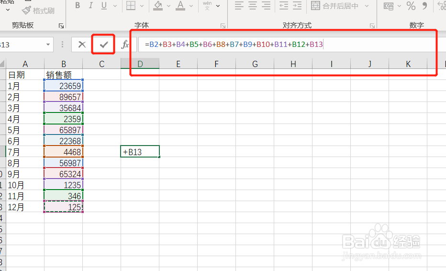This screenshot has height=271, width=446.
Task: Select column J header
Action: point(369,64)
